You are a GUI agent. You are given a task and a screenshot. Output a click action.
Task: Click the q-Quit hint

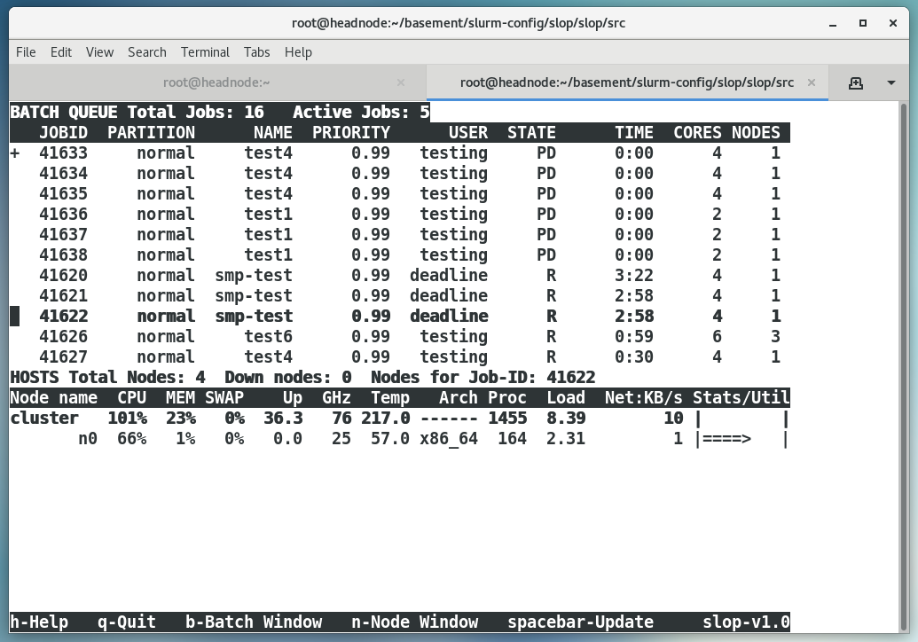[127, 622]
